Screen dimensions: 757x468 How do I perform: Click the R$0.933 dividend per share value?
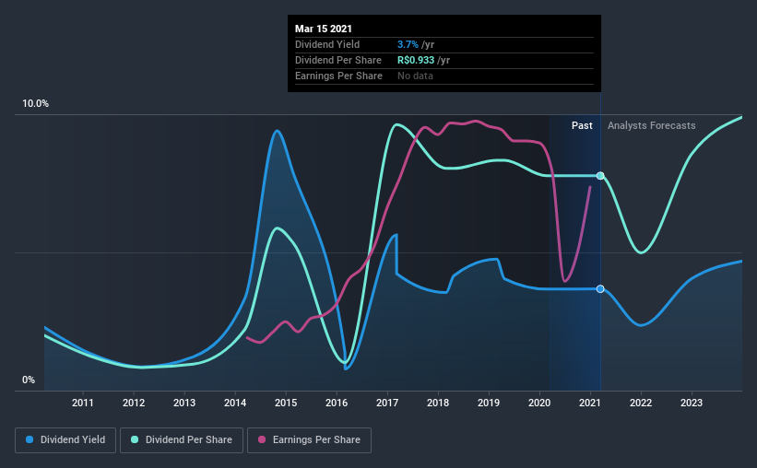pos(416,60)
